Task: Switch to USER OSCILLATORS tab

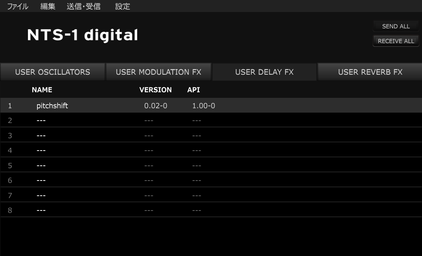Action: coord(53,72)
